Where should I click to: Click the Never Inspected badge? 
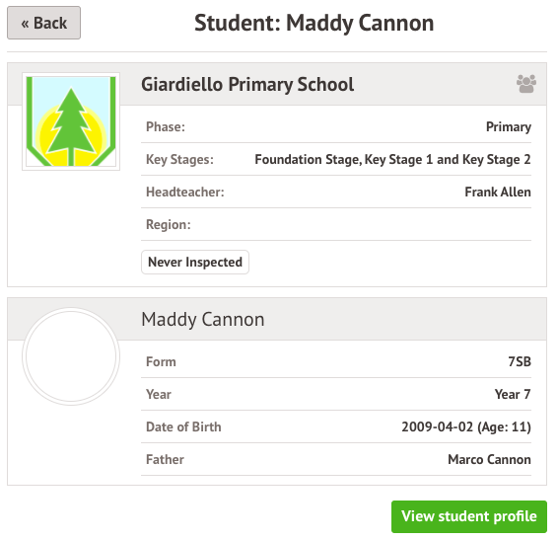pos(195,262)
